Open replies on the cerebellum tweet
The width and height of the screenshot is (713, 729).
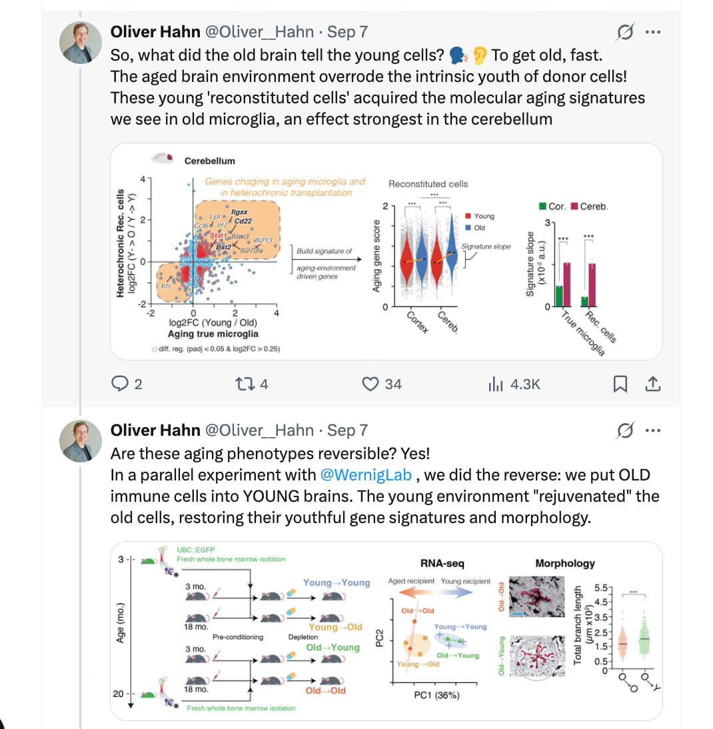point(127,384)
